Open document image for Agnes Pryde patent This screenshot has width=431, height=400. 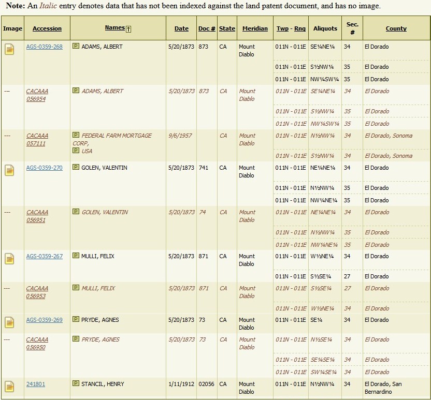click(x=9, y=323)
